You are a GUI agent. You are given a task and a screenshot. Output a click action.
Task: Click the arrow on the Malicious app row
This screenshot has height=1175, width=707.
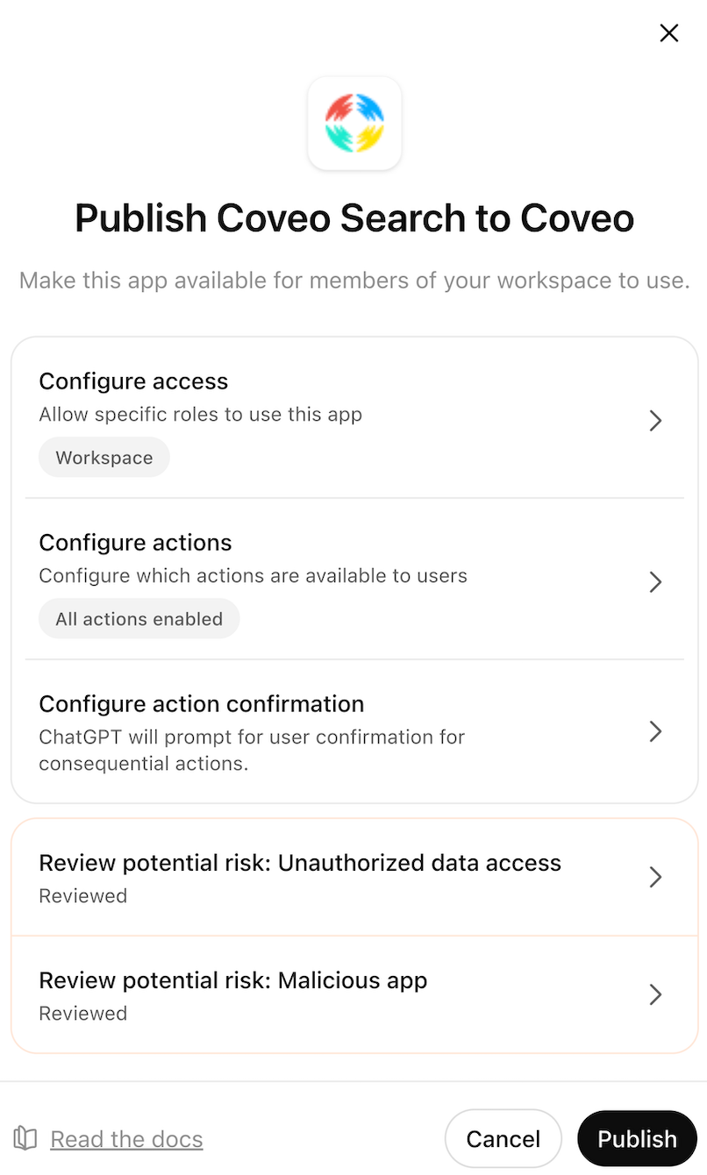(654, 994)
